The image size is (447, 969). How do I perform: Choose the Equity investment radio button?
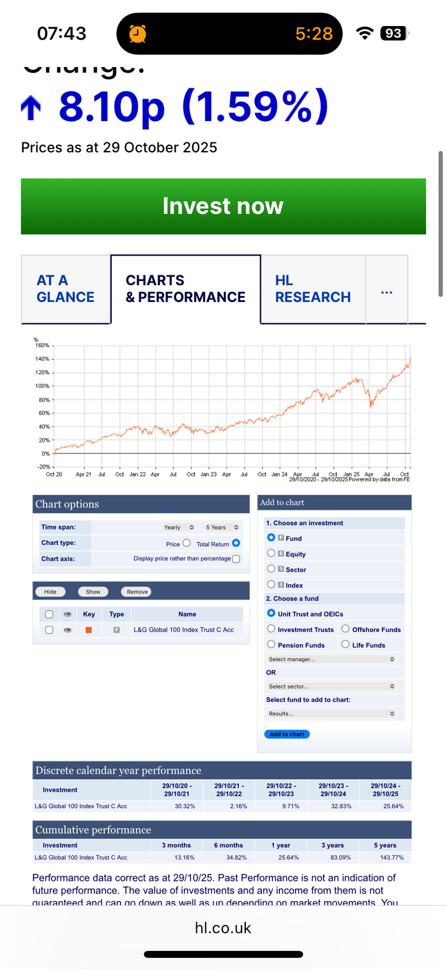coord(271,553)
